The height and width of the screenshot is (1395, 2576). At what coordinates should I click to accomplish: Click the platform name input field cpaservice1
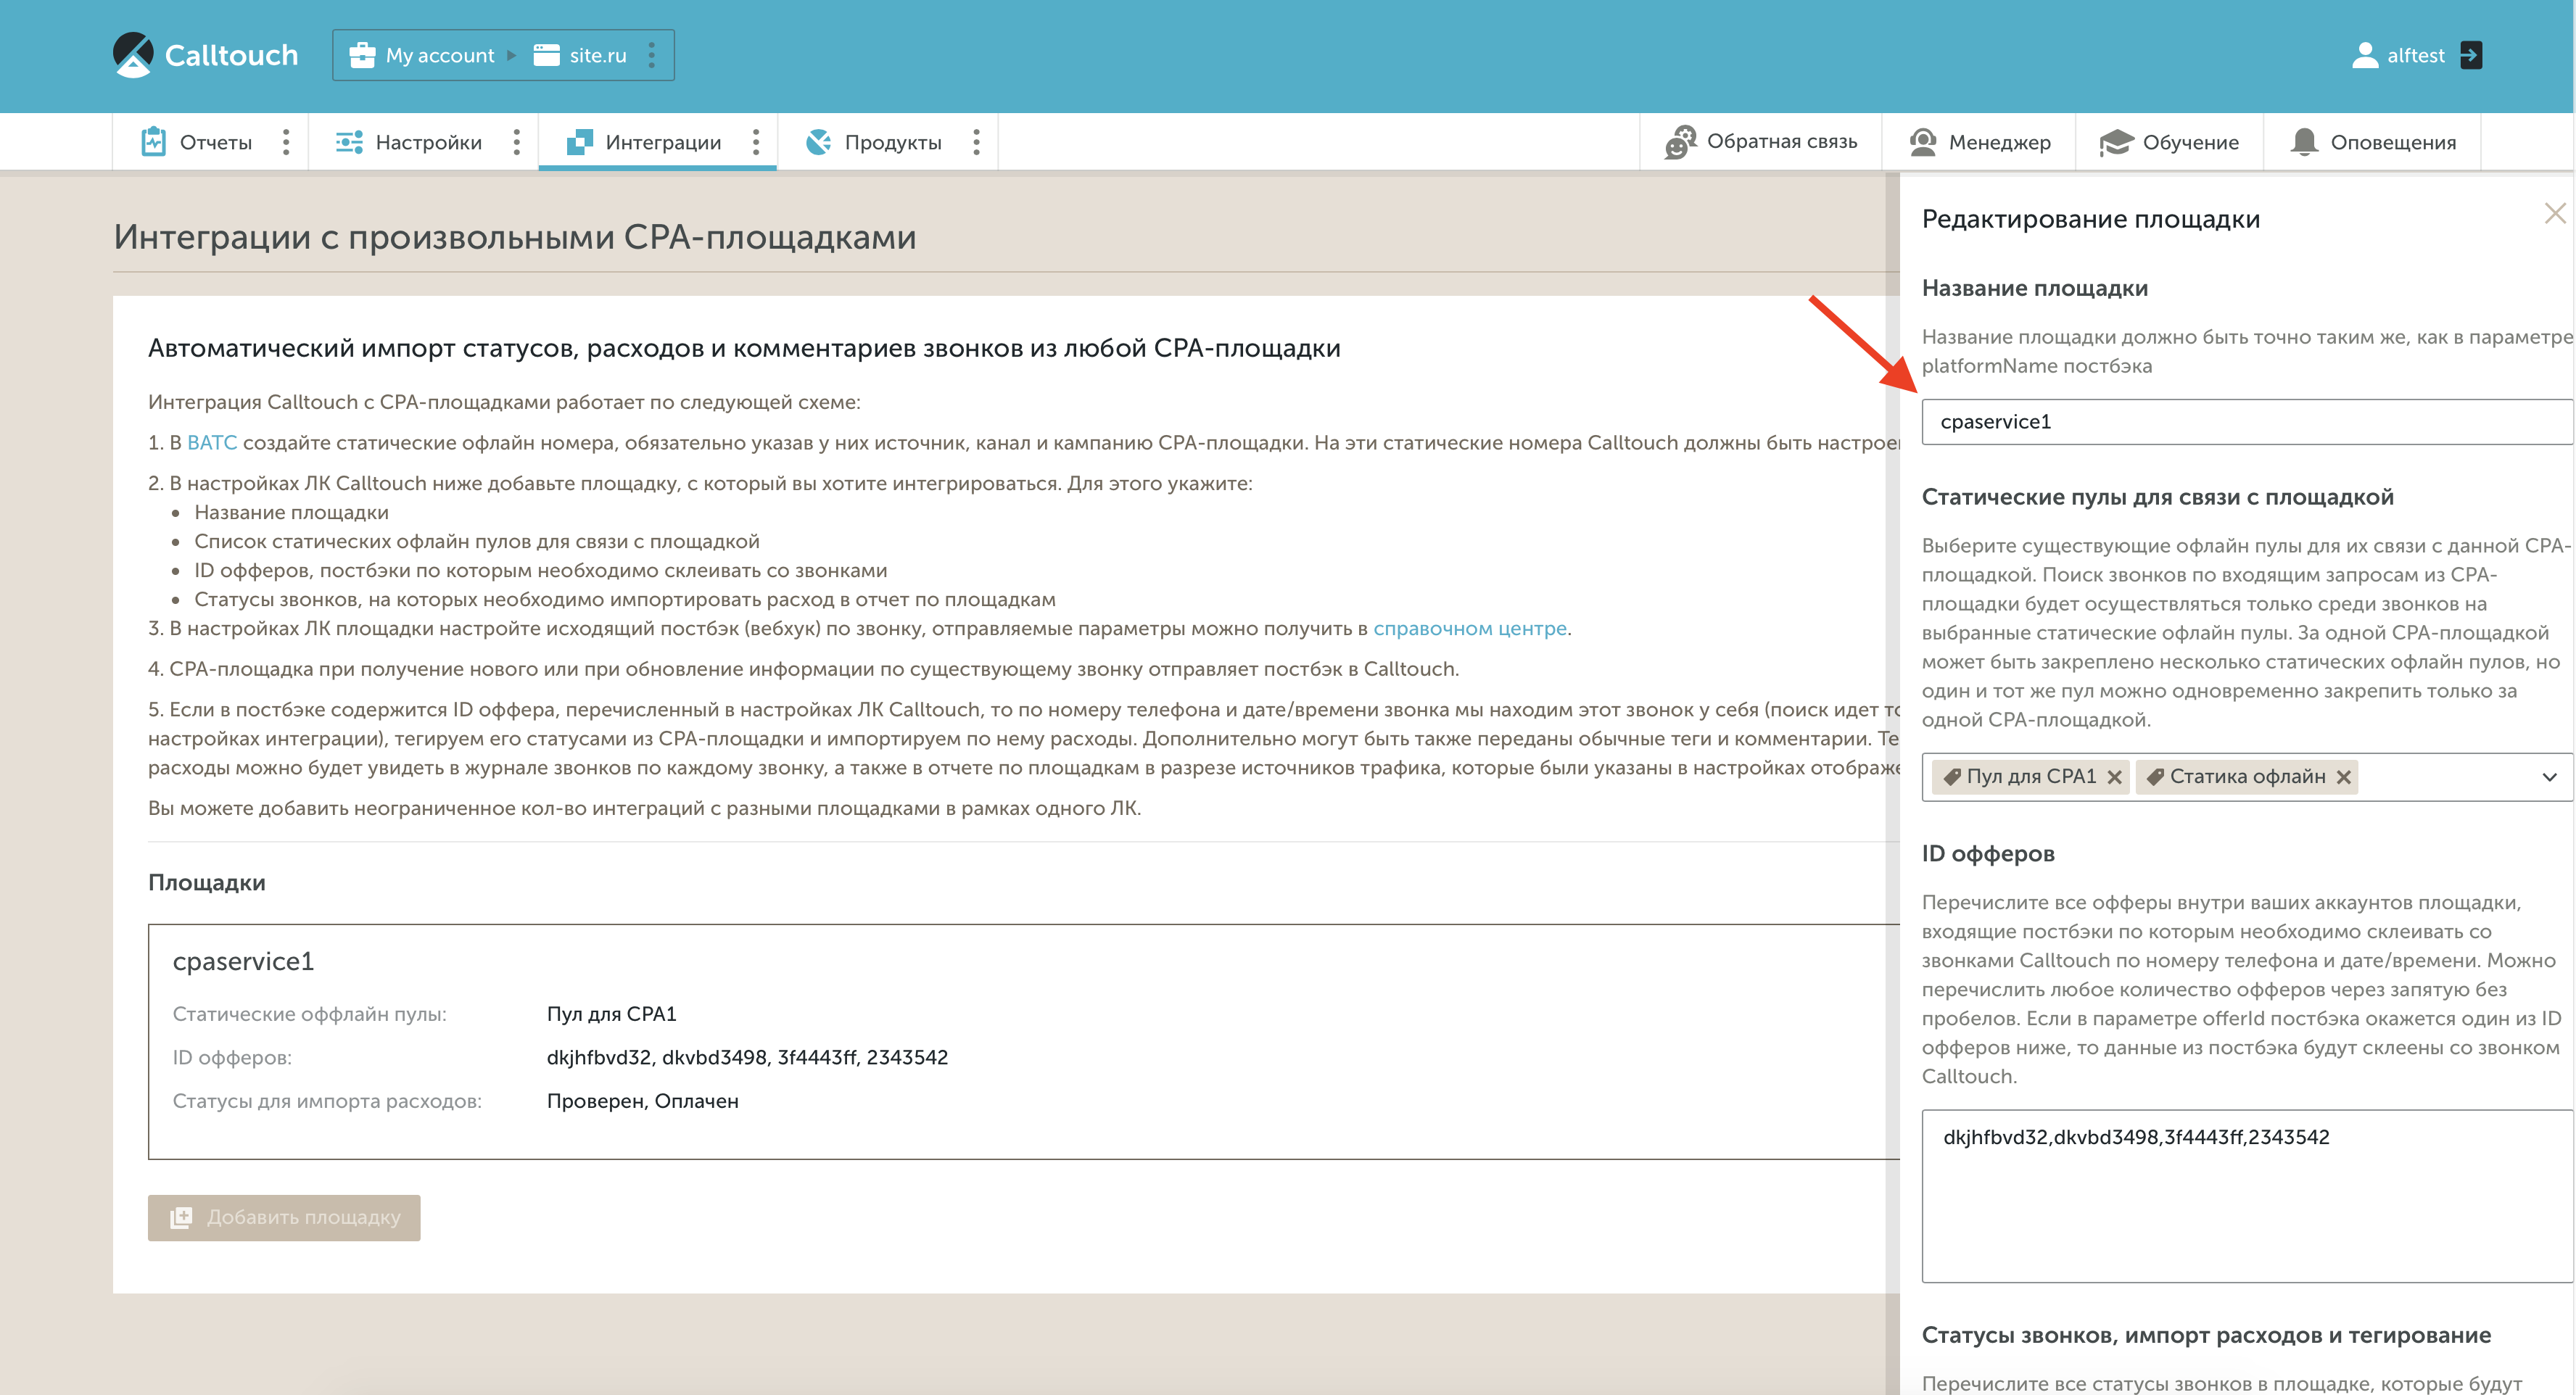point(2240,422)
